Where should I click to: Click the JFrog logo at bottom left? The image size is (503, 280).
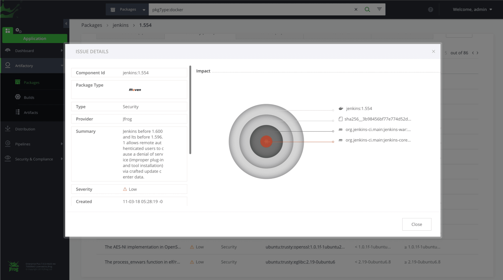[x=13, y=266]
